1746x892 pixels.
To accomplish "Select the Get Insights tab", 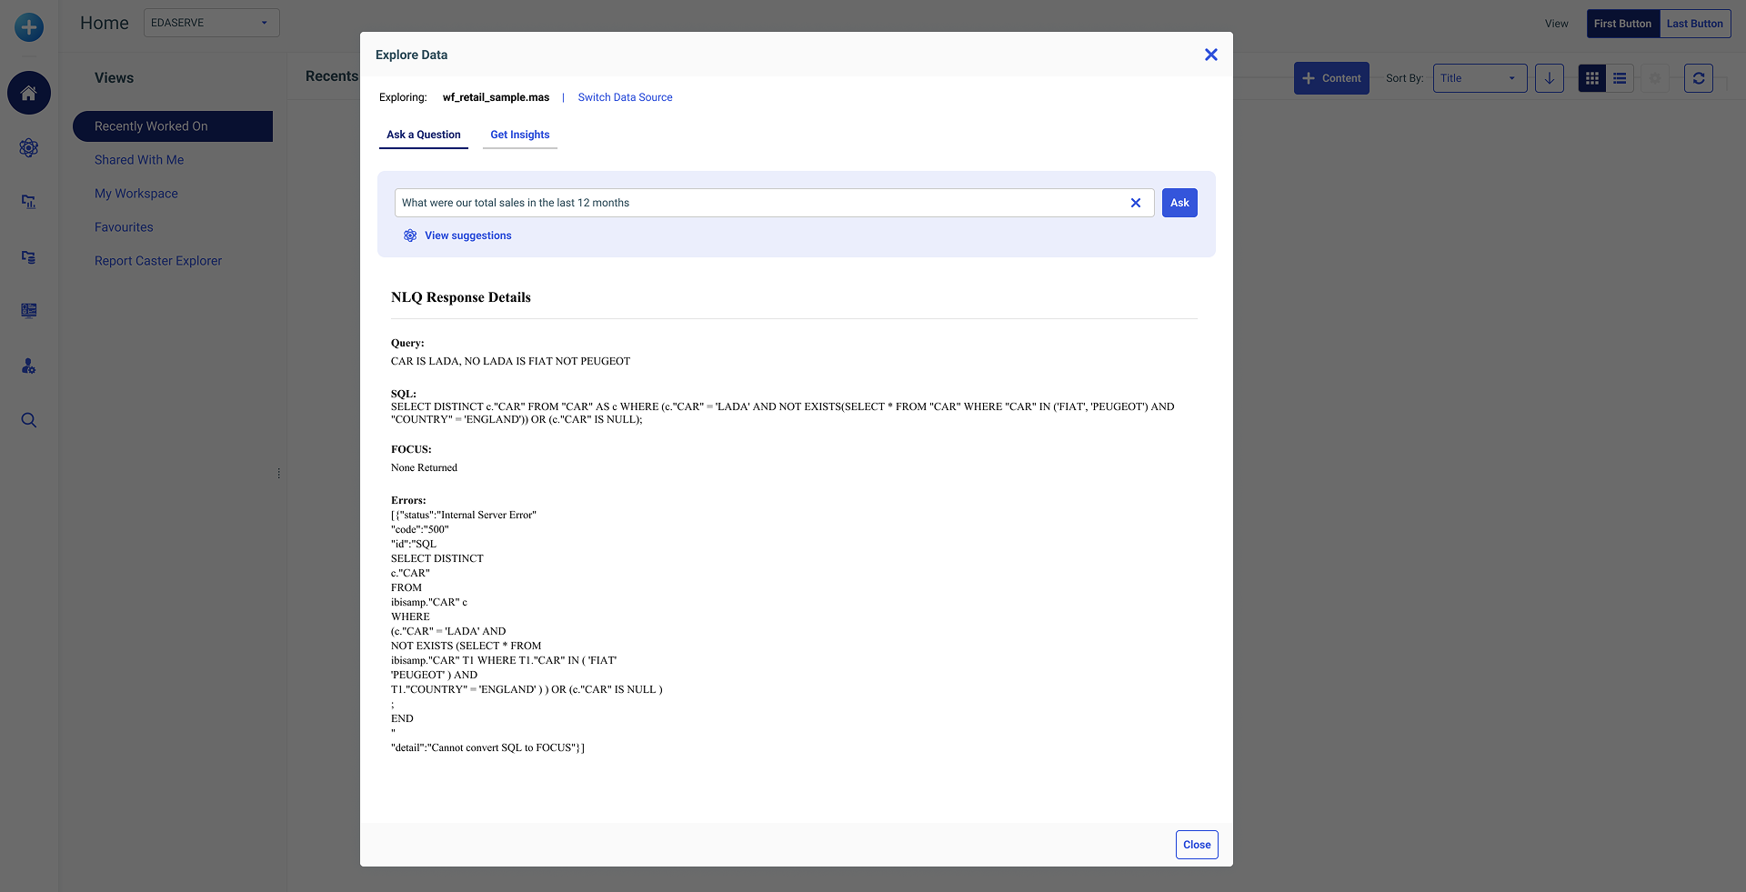I will coord(520,135).
